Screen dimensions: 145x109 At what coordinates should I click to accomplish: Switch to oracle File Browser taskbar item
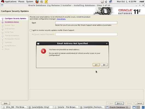click(x=66, y=107)
